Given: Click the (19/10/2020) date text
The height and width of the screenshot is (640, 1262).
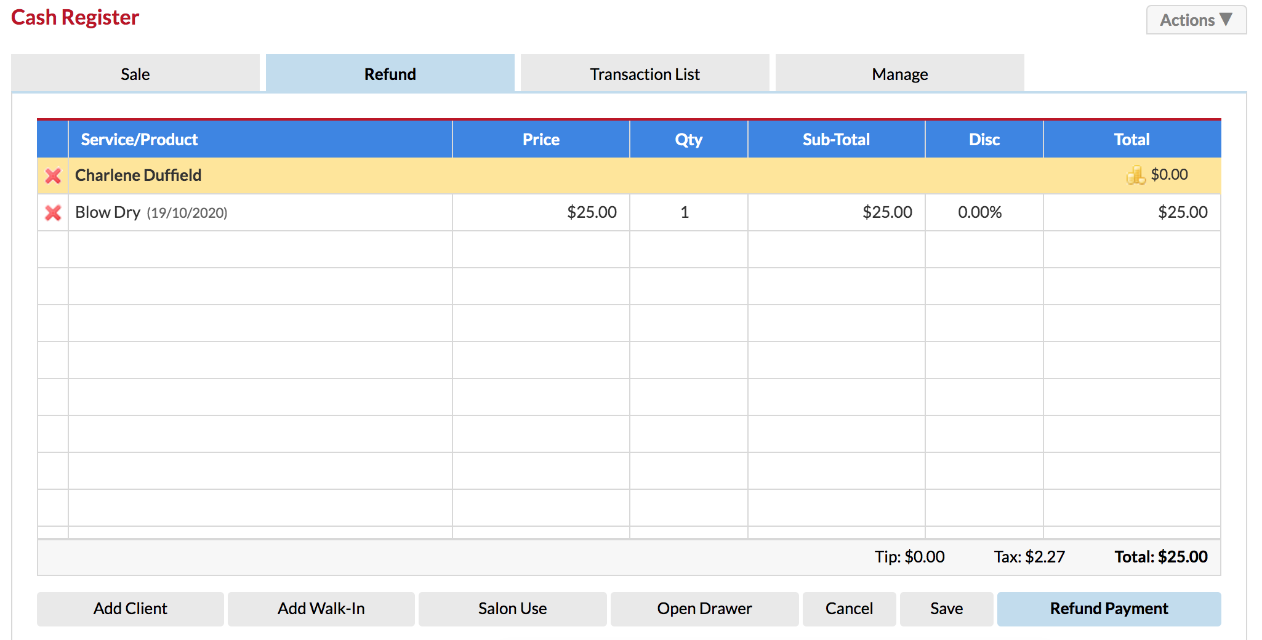Looking at the screenshot, I should (187, 213).
